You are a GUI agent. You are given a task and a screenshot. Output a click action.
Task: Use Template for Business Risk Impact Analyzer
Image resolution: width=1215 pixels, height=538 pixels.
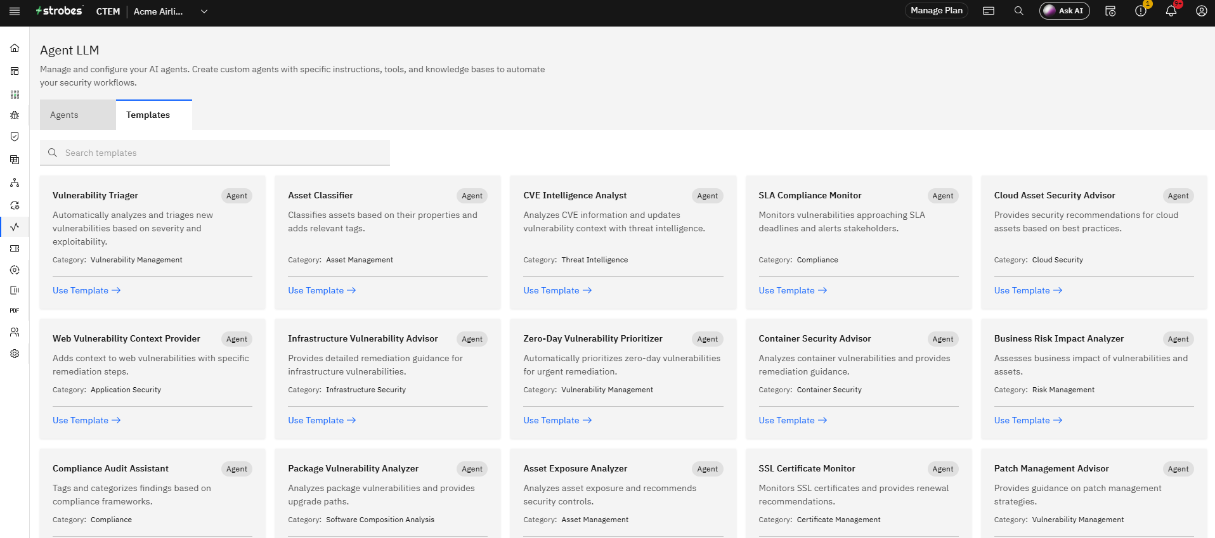(1028, 420)
